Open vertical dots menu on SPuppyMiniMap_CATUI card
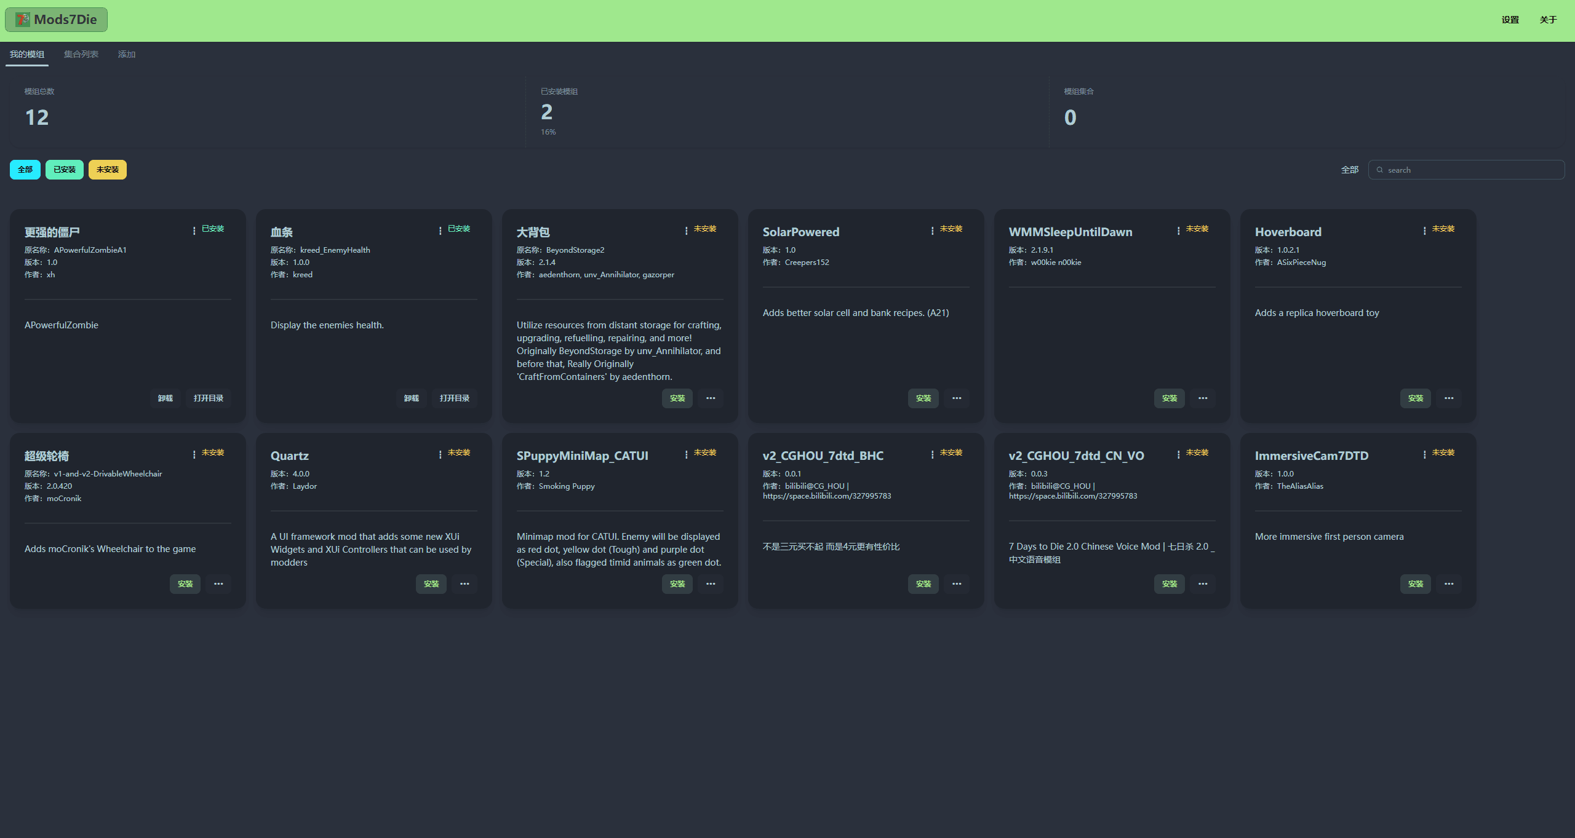The width and height of the screenshot is (1575, 838). pos(686,454)
